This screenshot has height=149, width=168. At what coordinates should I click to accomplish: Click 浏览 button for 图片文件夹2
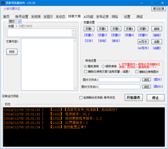pos(146,87)
